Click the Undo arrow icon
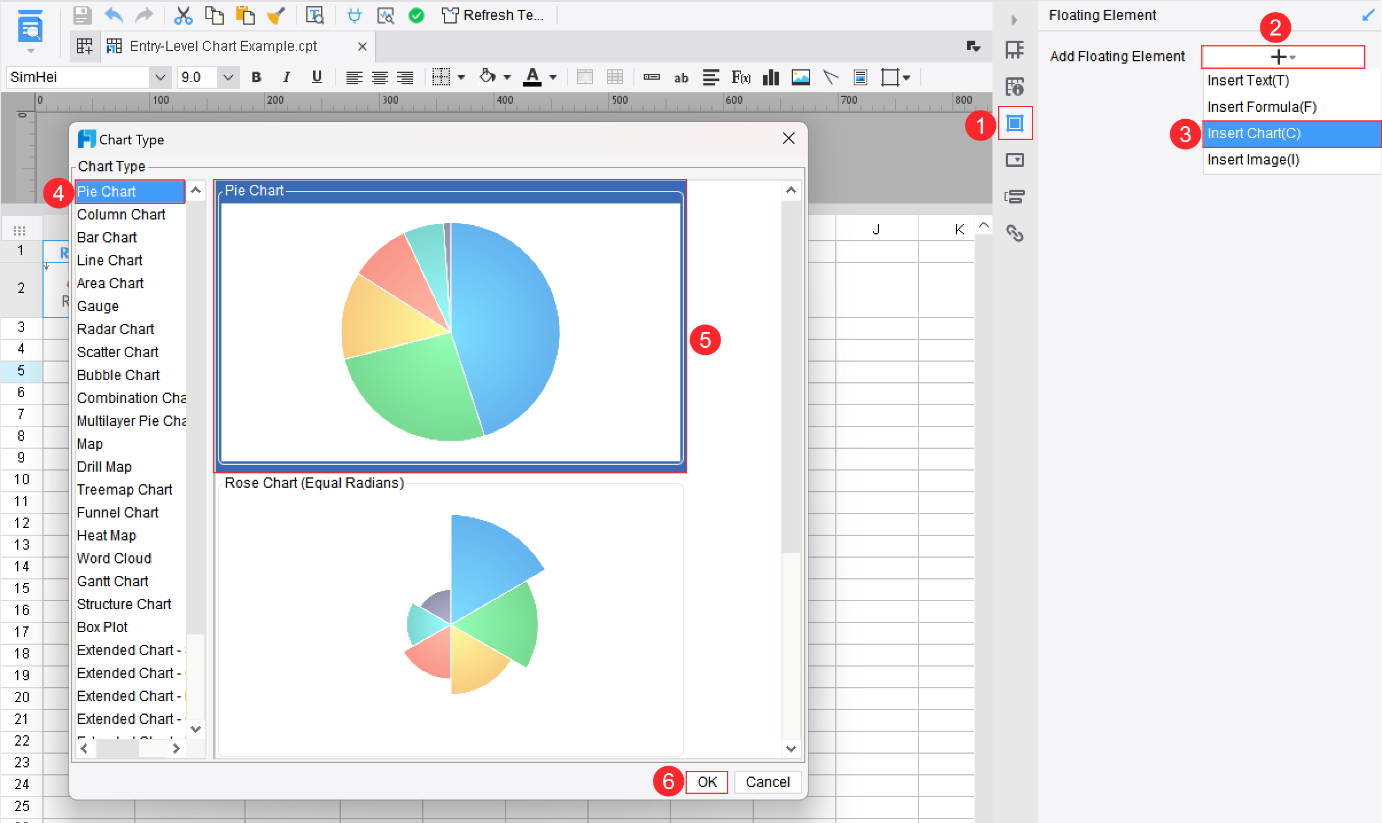1382x823 pixels. 114,15
